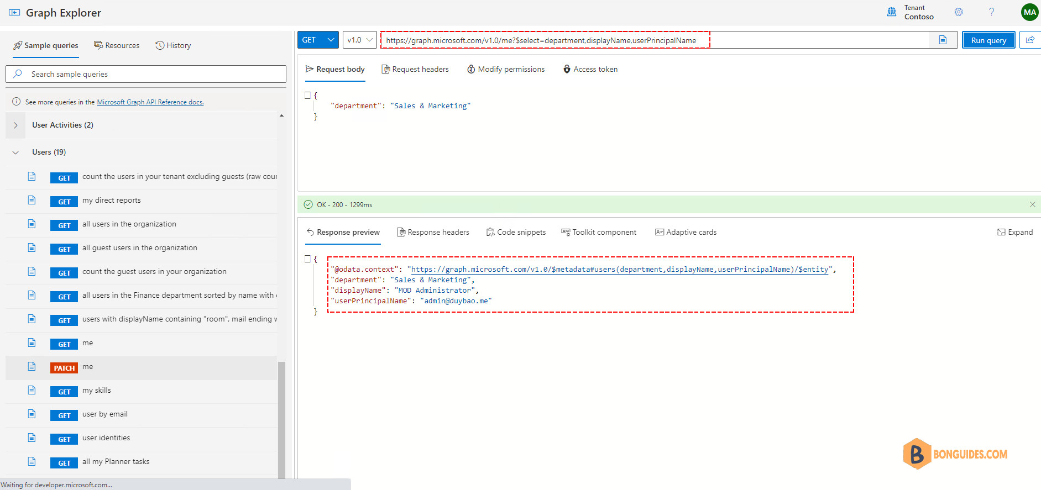This screenshot has height=490, width=1041.
Task: Dismiss the OK 200 status message
Action: (x=1032, y=204)
